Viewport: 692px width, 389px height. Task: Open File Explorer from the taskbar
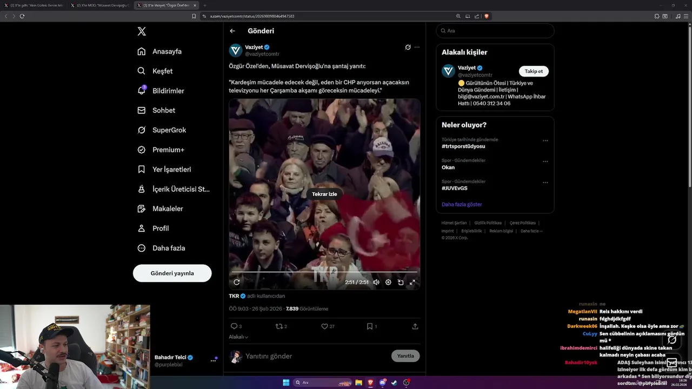coord(358,383)
